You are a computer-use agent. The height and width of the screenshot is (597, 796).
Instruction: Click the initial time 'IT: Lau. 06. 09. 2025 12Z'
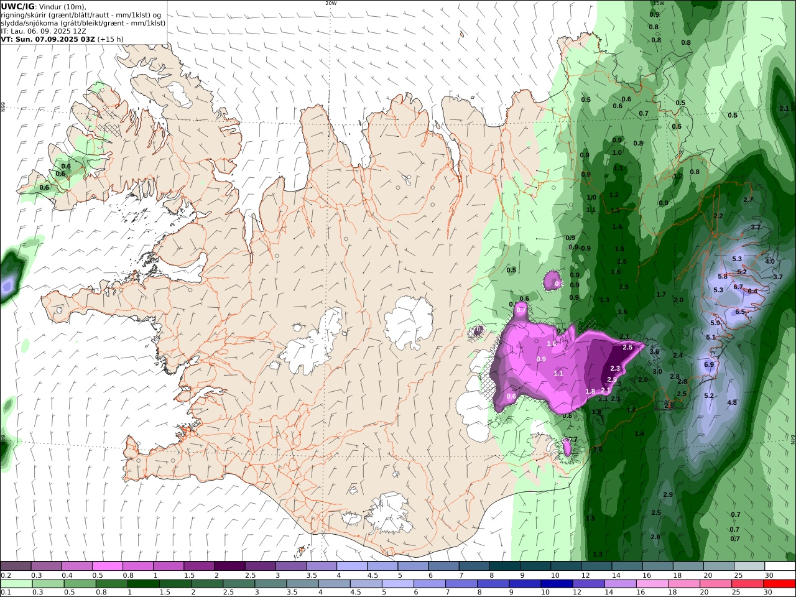[x=44, y=30]
